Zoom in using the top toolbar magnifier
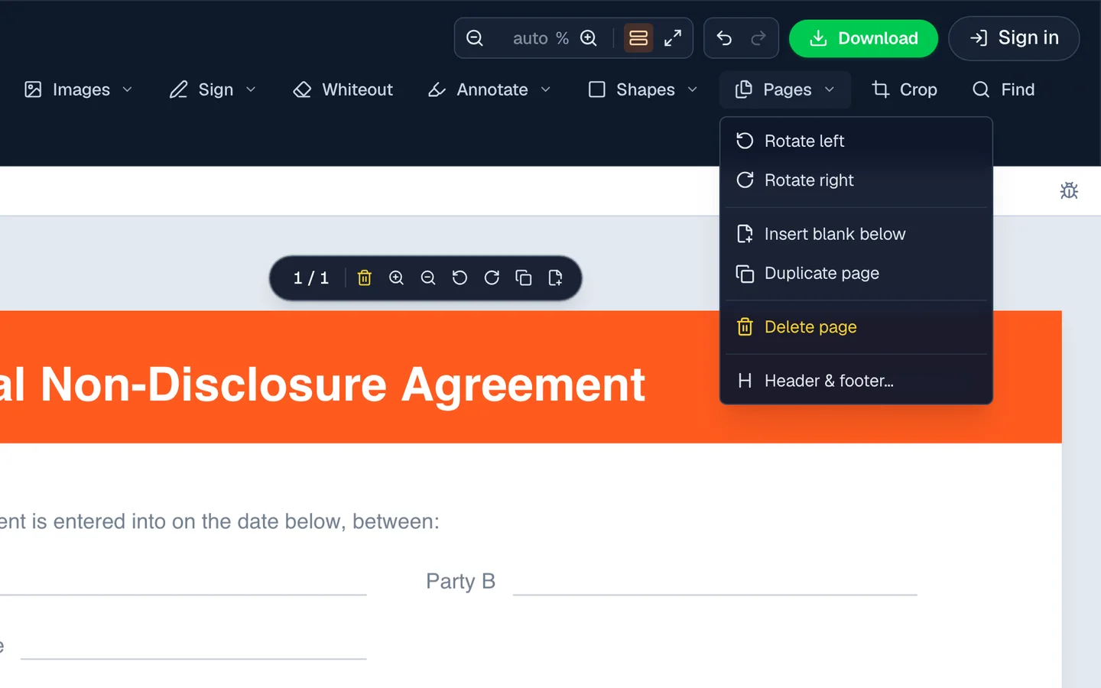This screenshot has width=1101, height=688. pos(588,38)
